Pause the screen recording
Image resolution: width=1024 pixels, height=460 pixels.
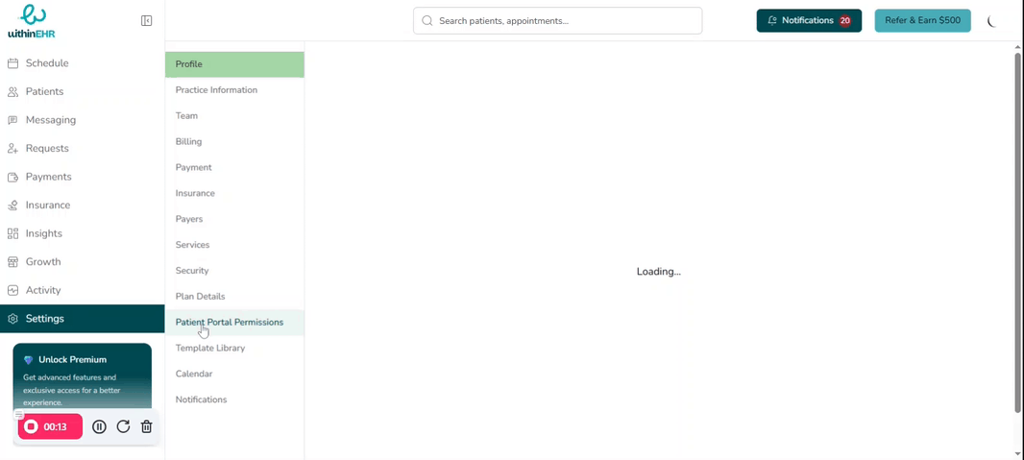click(x=99, y=426)
